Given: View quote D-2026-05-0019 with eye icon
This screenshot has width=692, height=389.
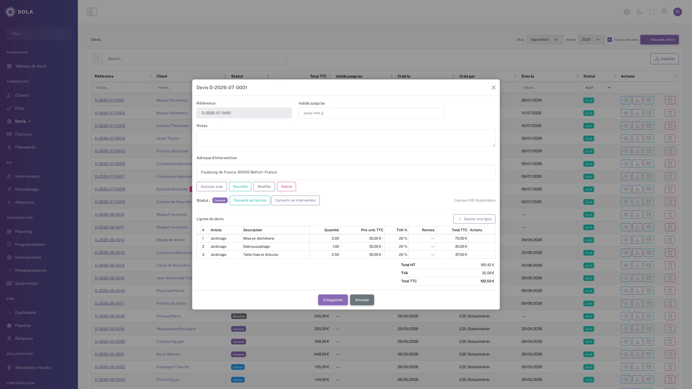Looking at the screenshot, I should [x=626, y=329].
